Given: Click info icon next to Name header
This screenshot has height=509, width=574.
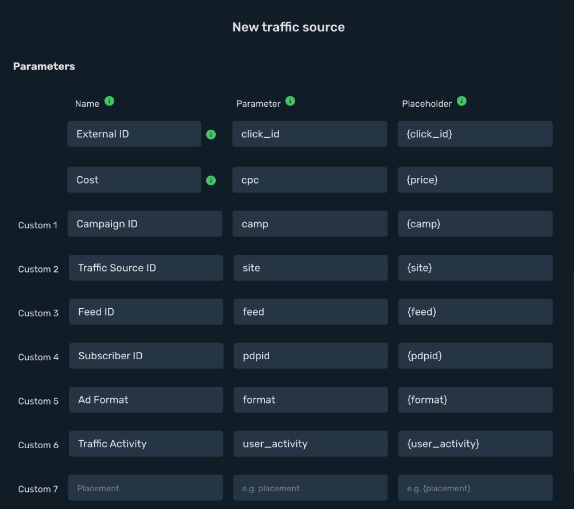Looking at the screenshot, I should (110, 101).
